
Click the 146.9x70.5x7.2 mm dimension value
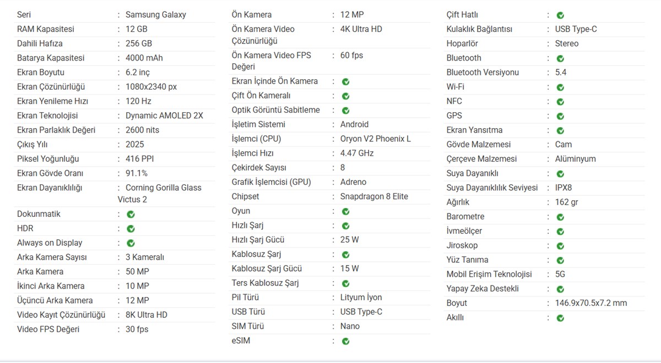coord(591,303)
